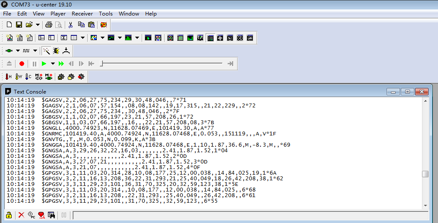438x223 pixels.
Task: Paste using the clipboard icon
Action: click(x=91, y=25)
